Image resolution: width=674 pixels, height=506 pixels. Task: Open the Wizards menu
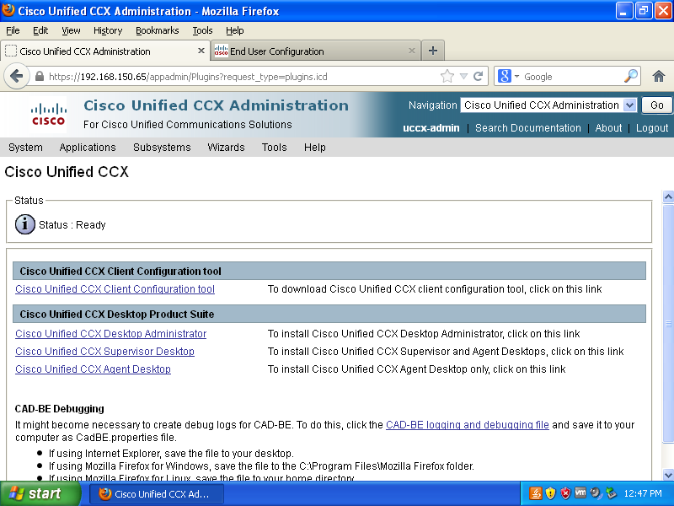click(x=226, y=147)
